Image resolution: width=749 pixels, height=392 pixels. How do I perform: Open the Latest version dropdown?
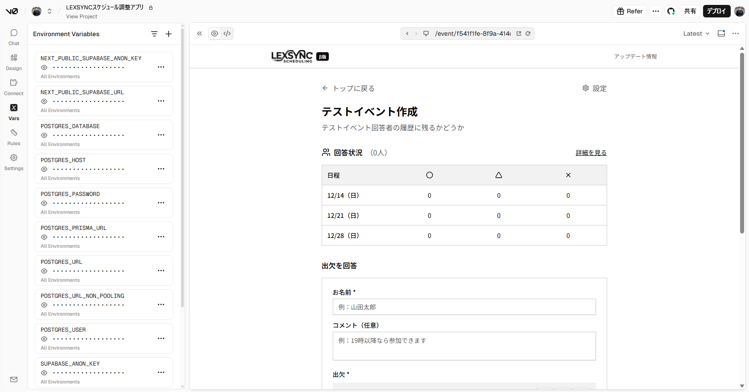[696, 33]
